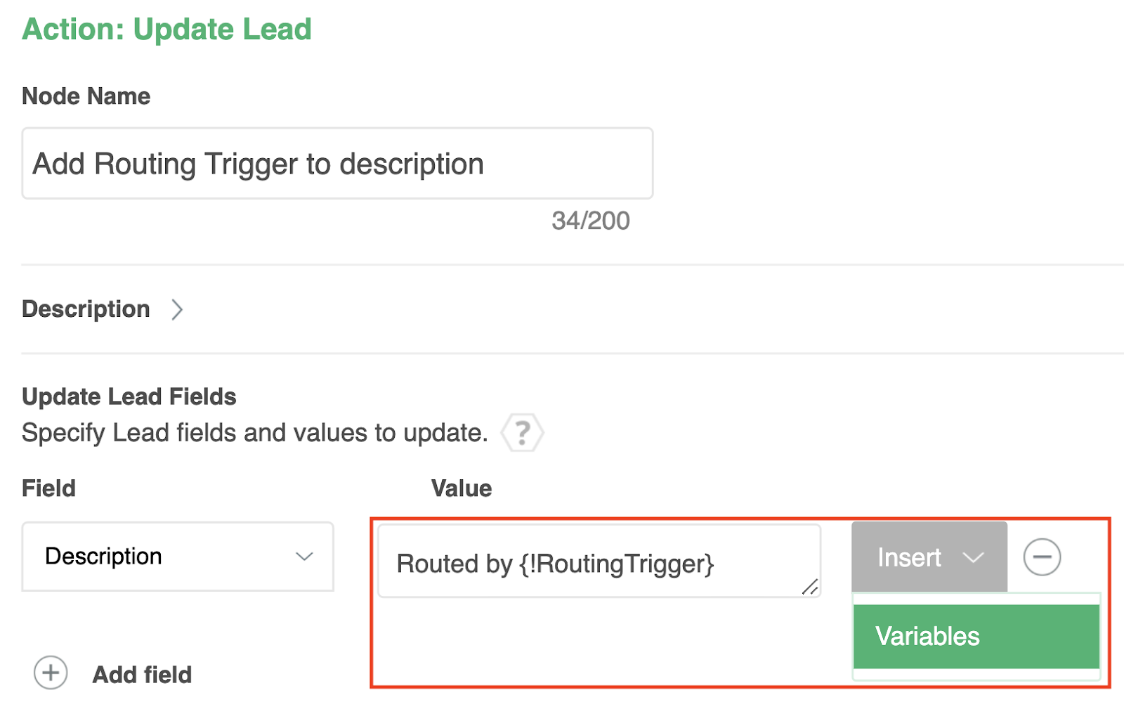
Task: Click into Routed by {!RoutingTrigger} value box
Action: [597, 562]
